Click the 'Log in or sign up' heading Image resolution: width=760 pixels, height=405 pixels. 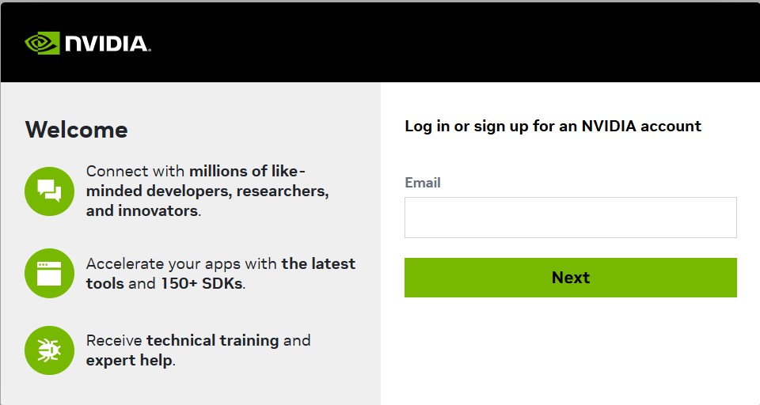pyautogui.click(x=553, y=127)
